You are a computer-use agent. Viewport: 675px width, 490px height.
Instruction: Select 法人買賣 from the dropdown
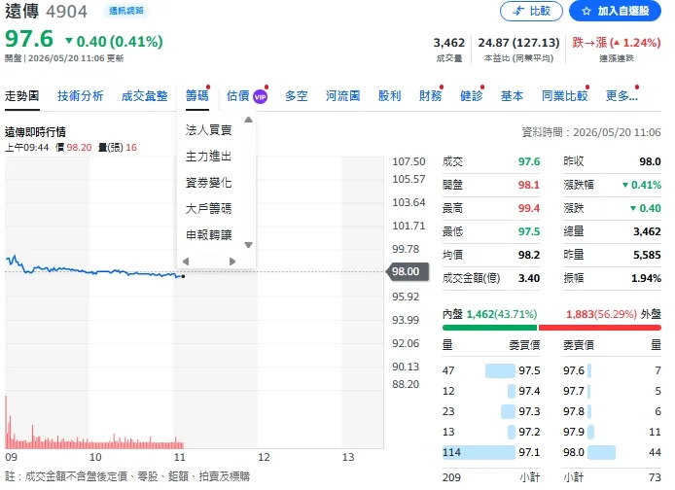(209, 130)
